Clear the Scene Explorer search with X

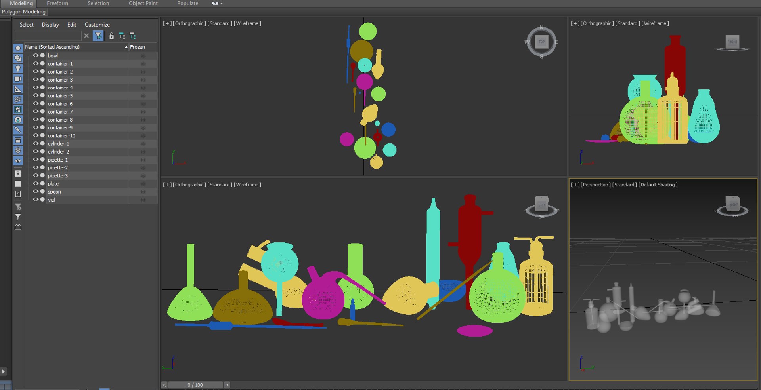click(86, 36)
